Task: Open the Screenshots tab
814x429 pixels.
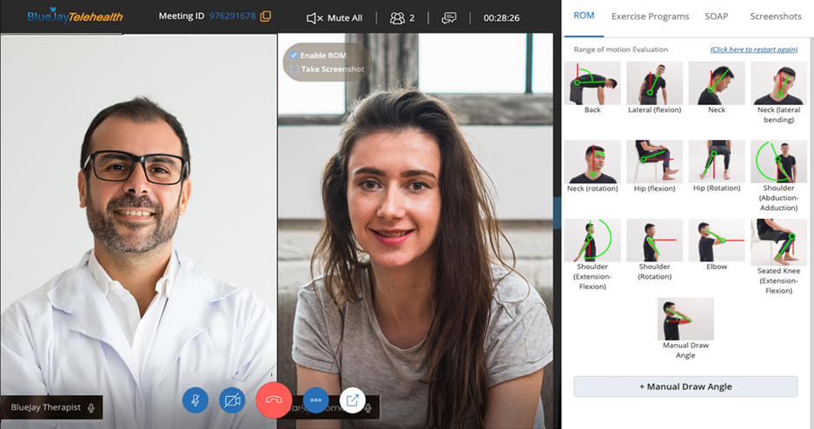Action: coord(776,16)
